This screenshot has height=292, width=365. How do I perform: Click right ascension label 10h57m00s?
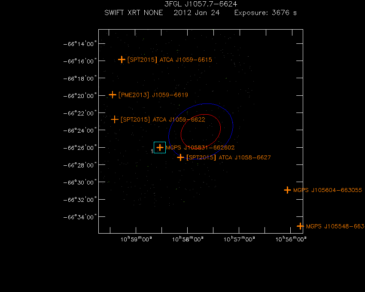point(239,239)
